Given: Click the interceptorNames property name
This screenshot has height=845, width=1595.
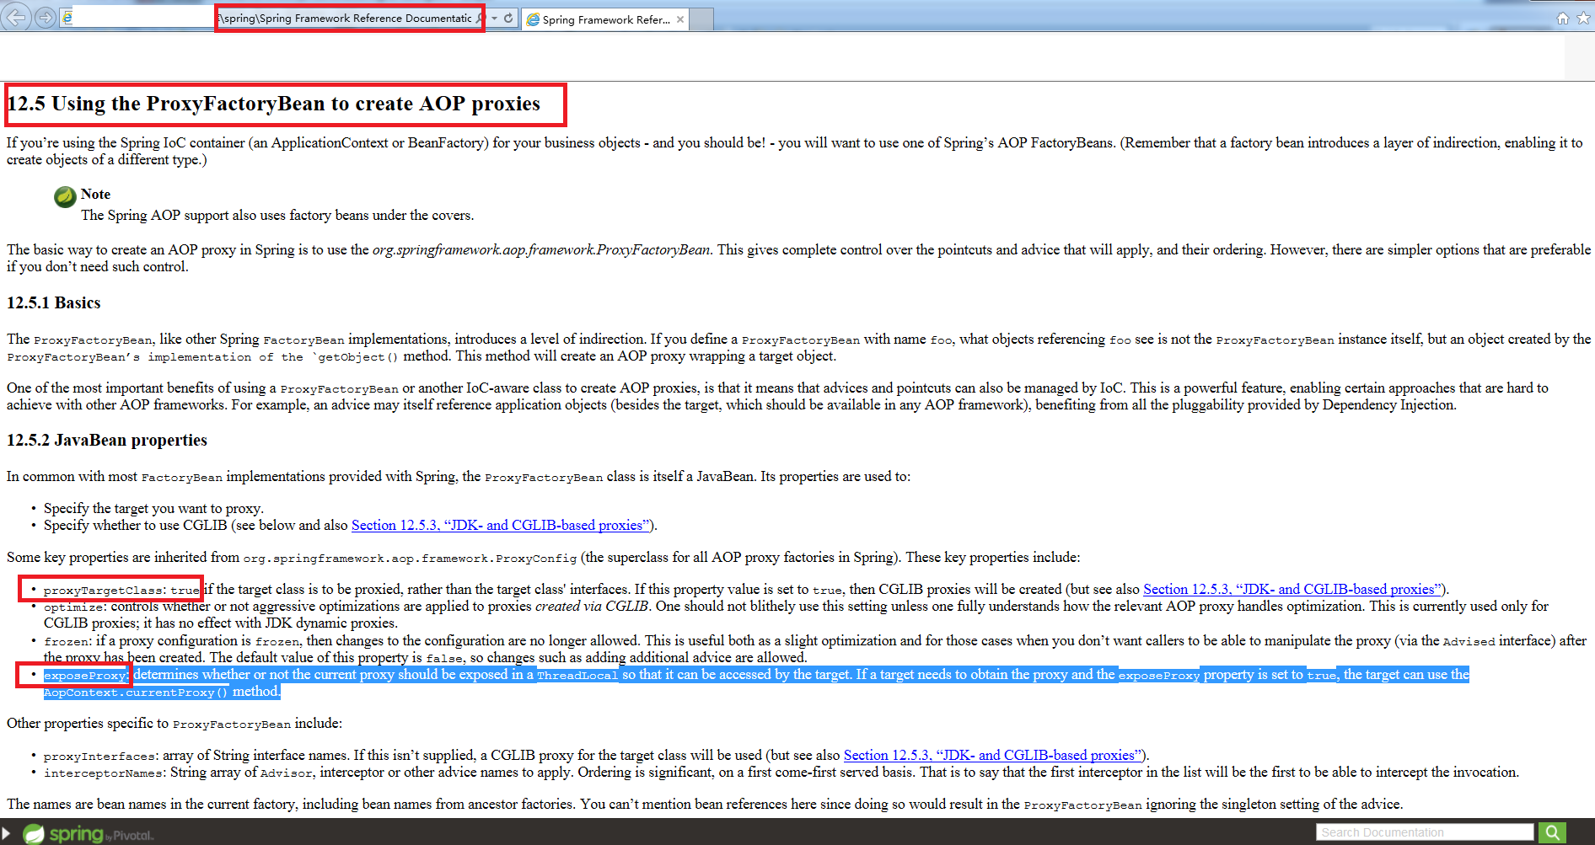Looking at the screenshot, I should tap(105, 773).
